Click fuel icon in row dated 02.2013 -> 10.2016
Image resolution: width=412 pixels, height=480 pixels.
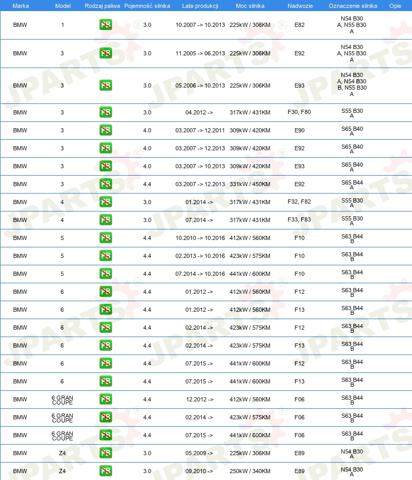click(x=105, y=256)
